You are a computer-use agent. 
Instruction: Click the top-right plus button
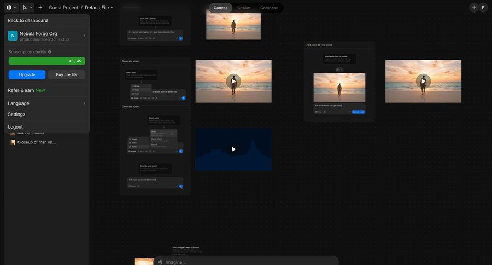(474, 8)
